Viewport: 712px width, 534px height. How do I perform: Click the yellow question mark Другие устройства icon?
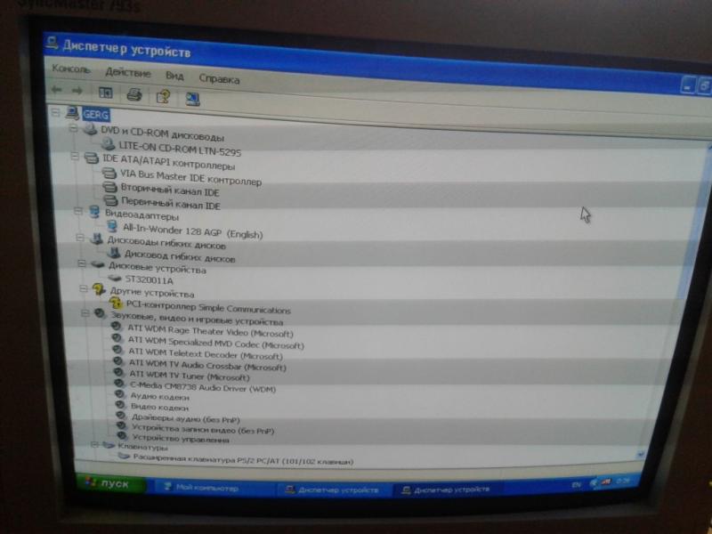tap(99, 288)
